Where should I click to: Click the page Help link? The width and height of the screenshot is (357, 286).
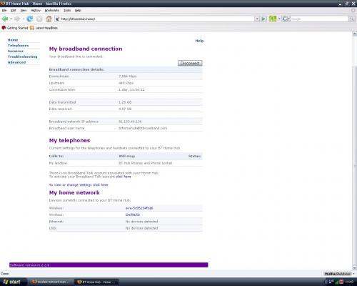[x=199, y=41]
